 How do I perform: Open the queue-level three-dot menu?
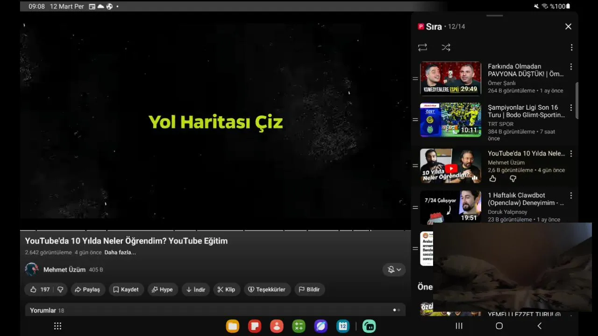click(x=571, y=48)
